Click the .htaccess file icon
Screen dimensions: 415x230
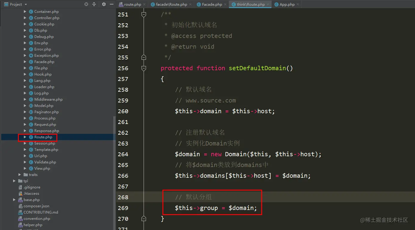pyautogui.click(x=20, y=194)
